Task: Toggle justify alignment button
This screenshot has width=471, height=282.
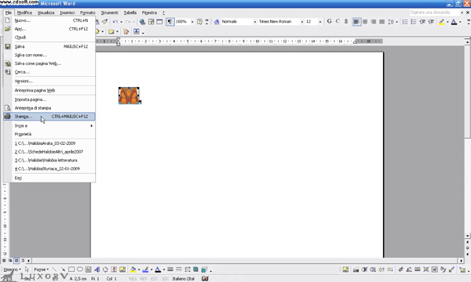Action: coord(382,22)
